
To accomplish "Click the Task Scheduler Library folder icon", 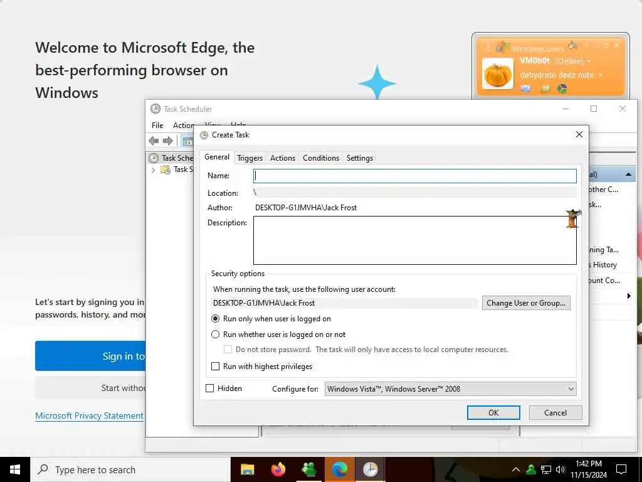I will 166,169.
